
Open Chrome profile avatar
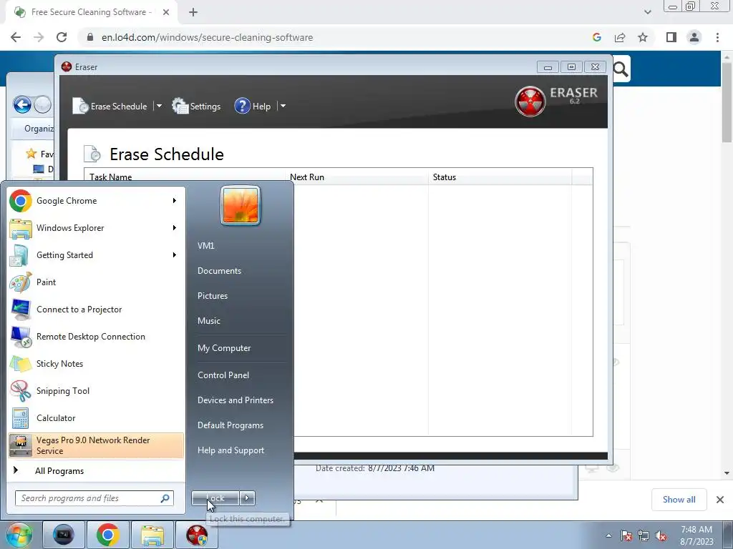[694, 37]
